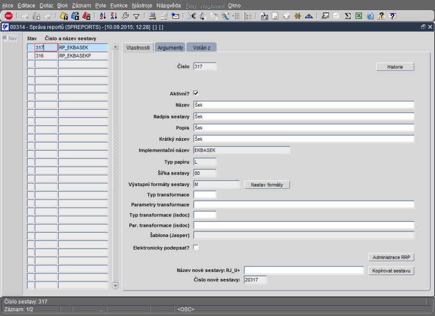Image resolution: width=435 pixels, height=316 pixels.
Task: Open the Záznam menu
Action: 81,5
